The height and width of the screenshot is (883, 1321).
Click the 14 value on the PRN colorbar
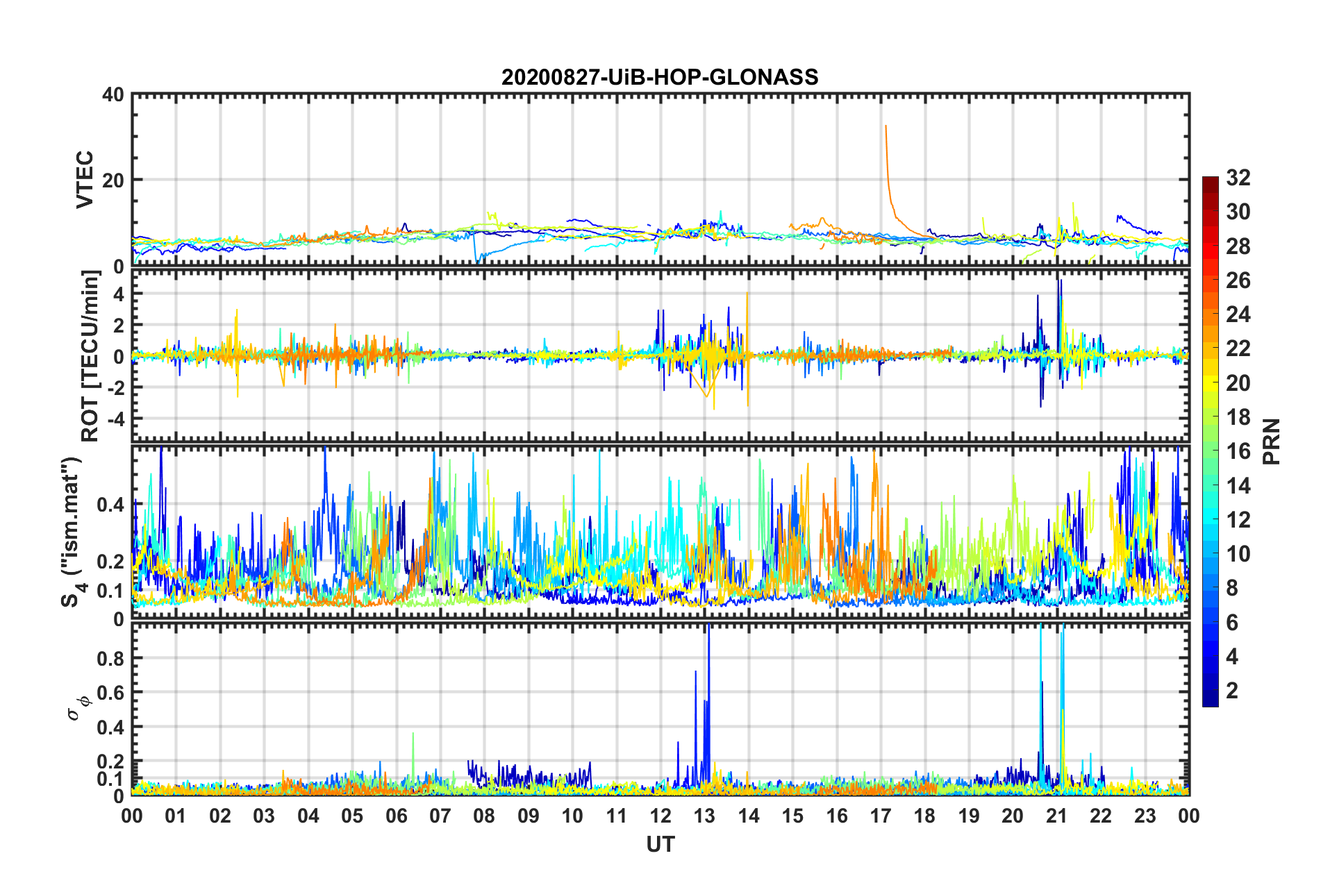click(x=1238, y=485)
